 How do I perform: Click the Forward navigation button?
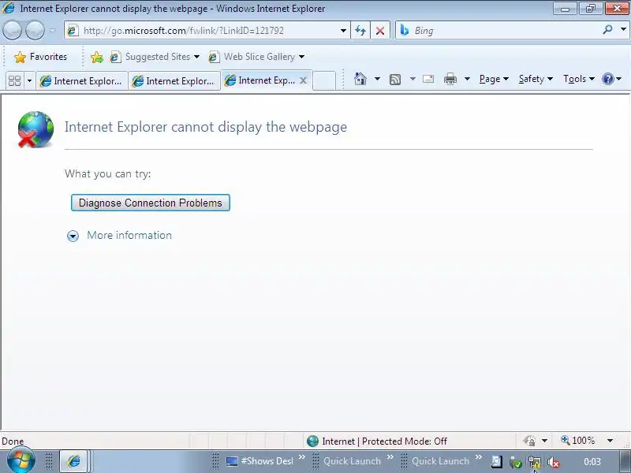pos(35,30)
